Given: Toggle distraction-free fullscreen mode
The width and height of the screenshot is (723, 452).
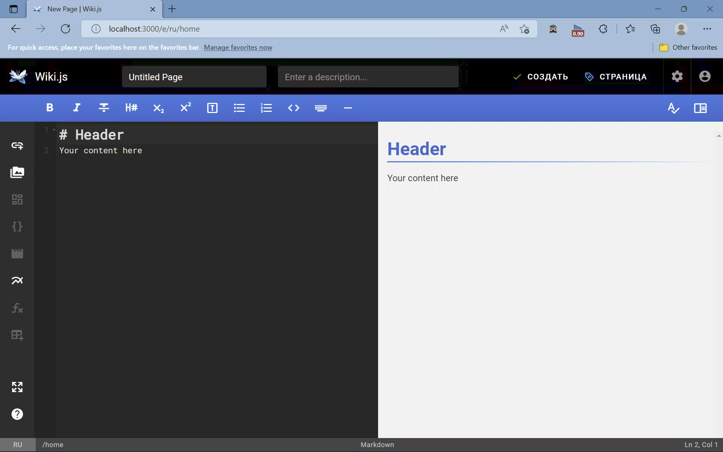Looking at the screenshot, I should (x=17, y=387).
